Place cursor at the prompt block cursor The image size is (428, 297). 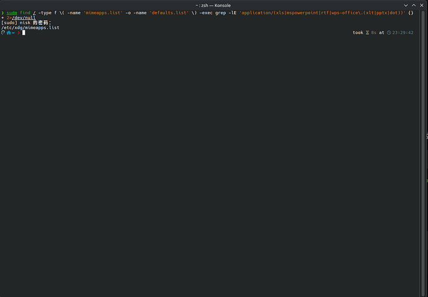point(24,33)
